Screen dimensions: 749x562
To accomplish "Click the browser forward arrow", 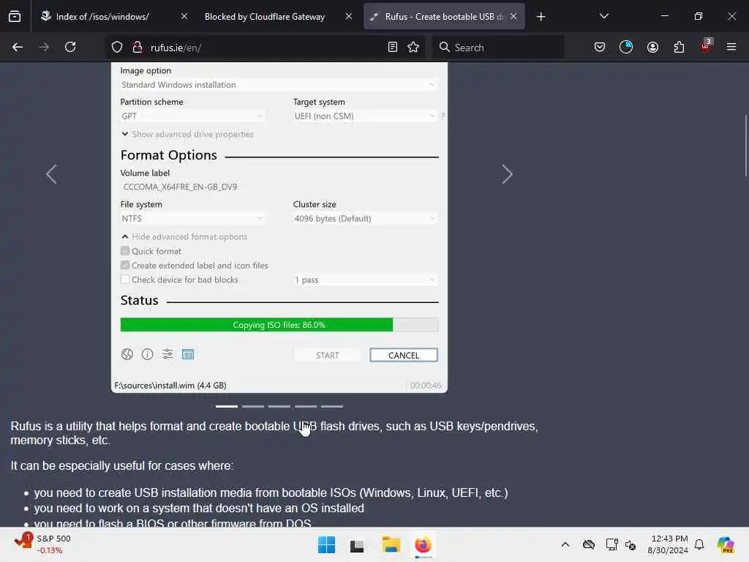I will pyautogui.click(x=44, y=47).
